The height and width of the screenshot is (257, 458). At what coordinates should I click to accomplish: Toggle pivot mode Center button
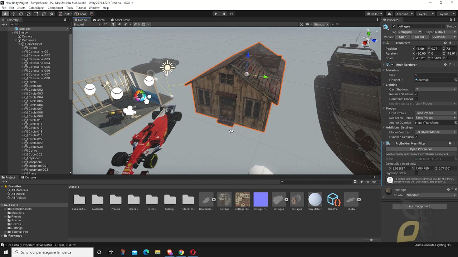point(65,14)
